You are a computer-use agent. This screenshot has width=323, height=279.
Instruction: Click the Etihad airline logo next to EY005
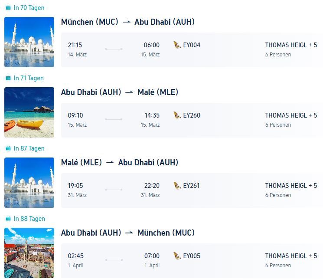[x=177, y=256]
